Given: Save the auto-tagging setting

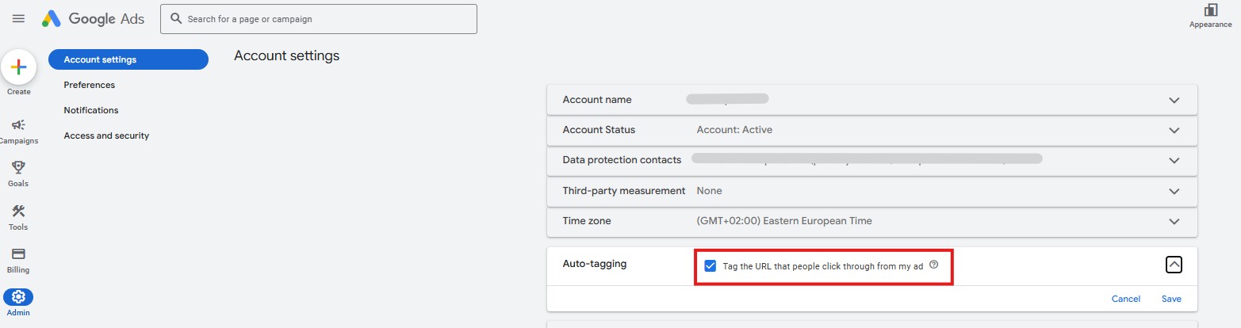Looking at the screenshot, I should pos(1171,299).
